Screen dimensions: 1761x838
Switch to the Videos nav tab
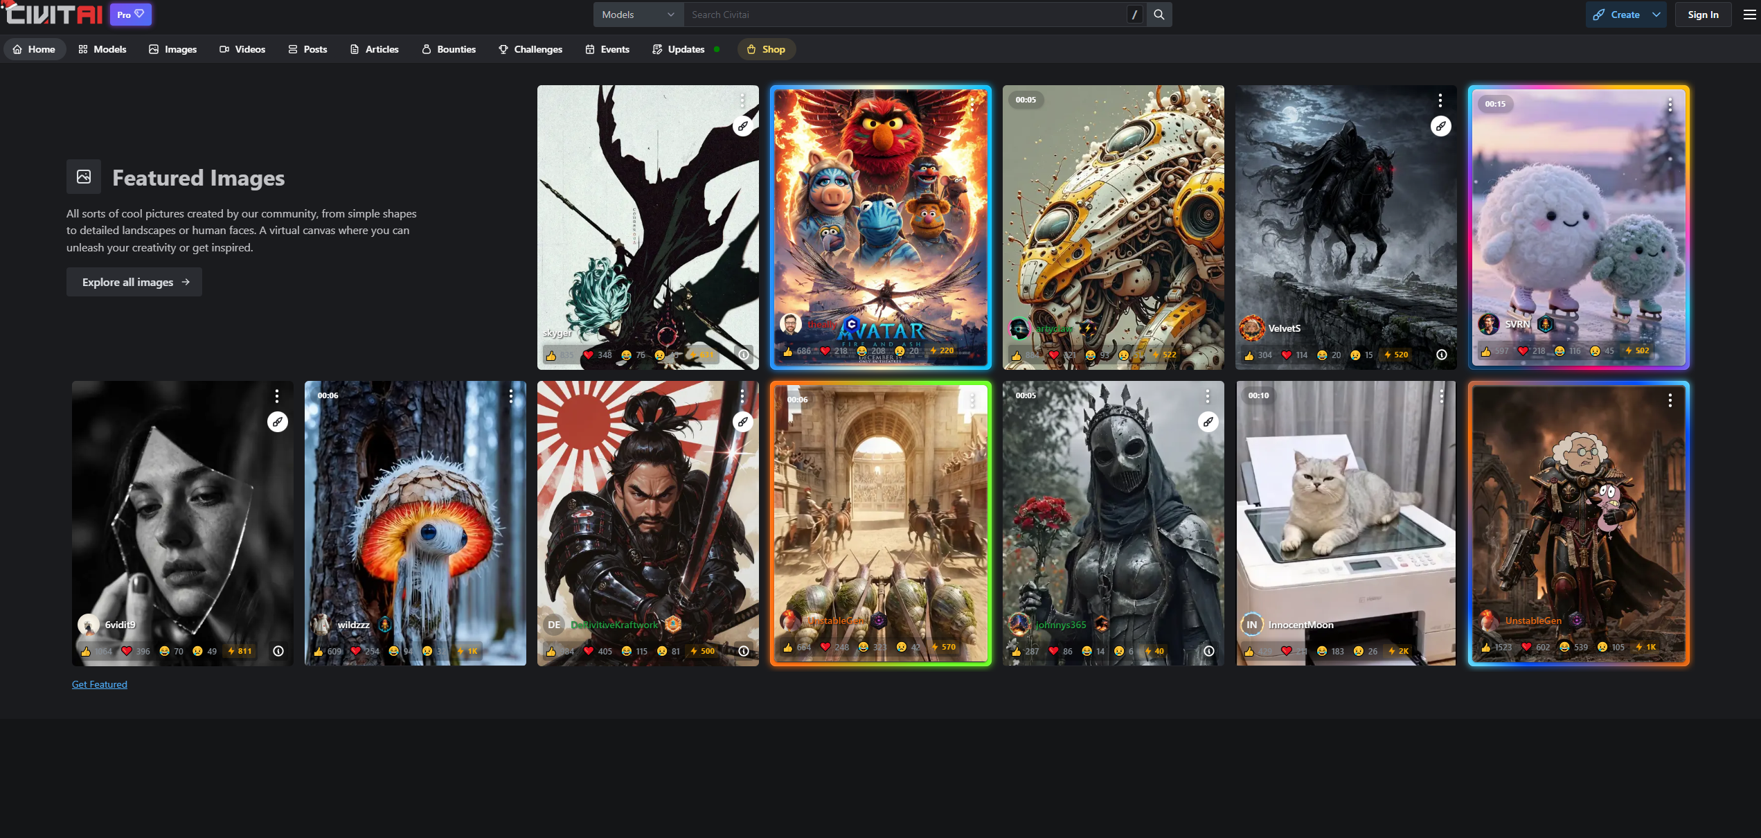point(242,49)
